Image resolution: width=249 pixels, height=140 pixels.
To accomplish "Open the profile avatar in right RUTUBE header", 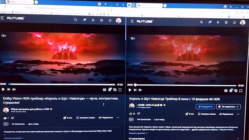I will click(242, 23).
